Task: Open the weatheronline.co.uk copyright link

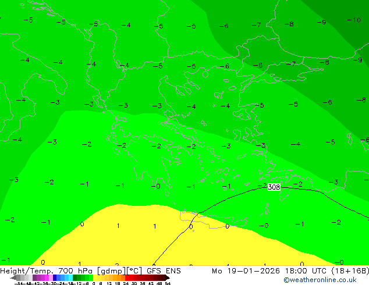Action: (320, 280)
